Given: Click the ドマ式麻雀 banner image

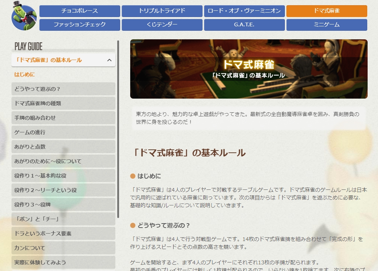Looking at the screenshot, I should click(x=249, y=69).
